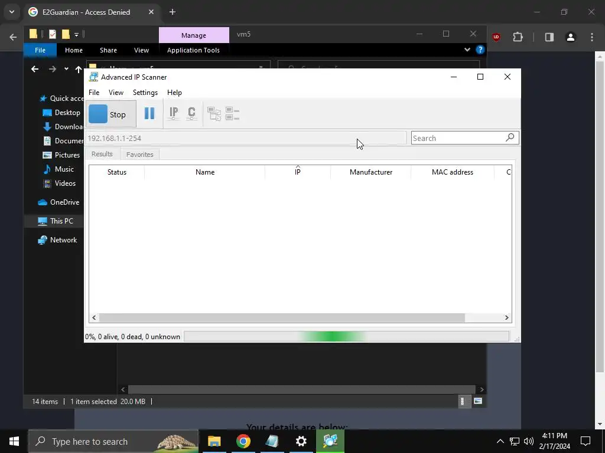Open View tab in File Explorer ribbon
The image size is (605, 453).
pyautogui.click(x=141, y=50)
